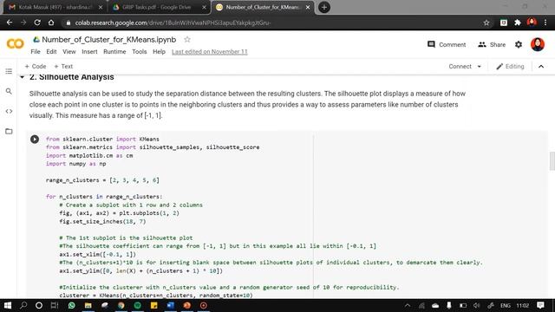555x312 pixels.
Task: Open Windows taskbar search
Action: (x=23, y=305)
